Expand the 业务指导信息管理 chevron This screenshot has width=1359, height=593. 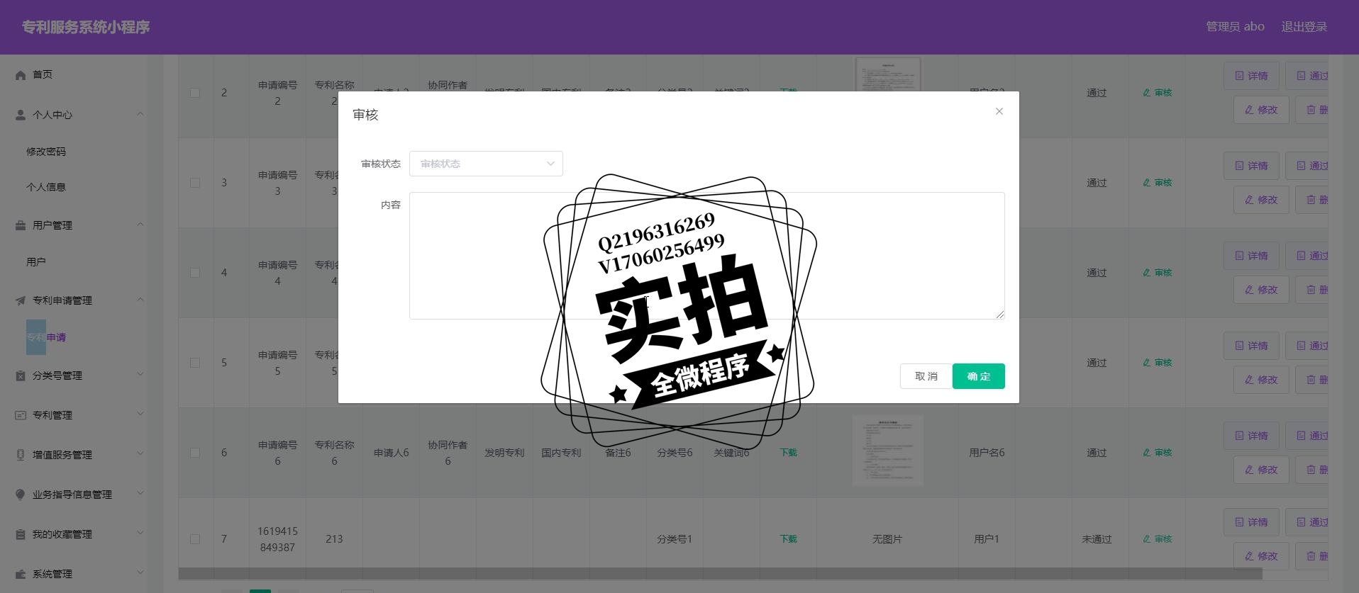click(140, 494)
